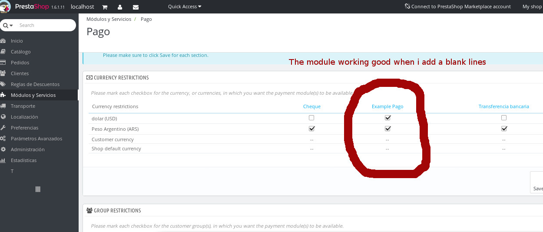Click the localhost shop name link
The image size is (543, 232).
click(83, 7)
